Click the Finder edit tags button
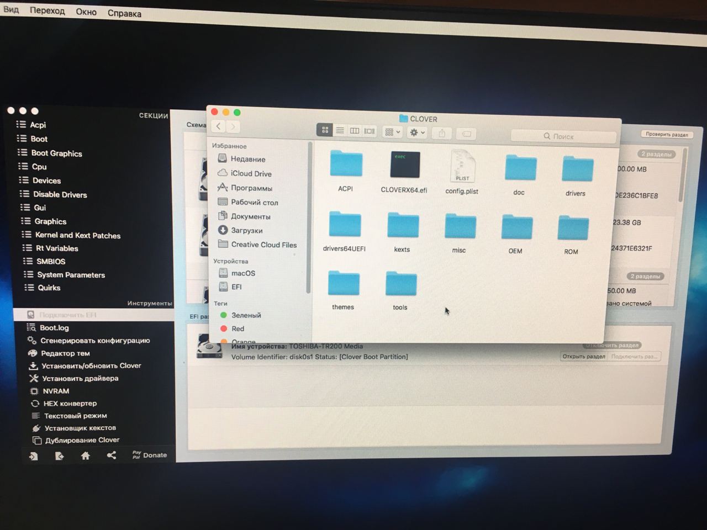Viewport: 707px width, 530px height. 466,134
